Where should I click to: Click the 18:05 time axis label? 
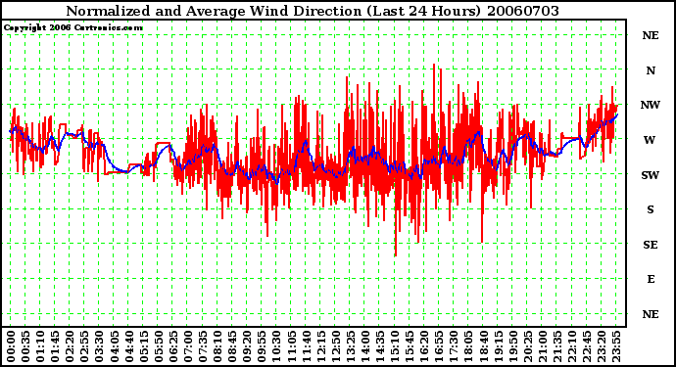coord(468,346)
